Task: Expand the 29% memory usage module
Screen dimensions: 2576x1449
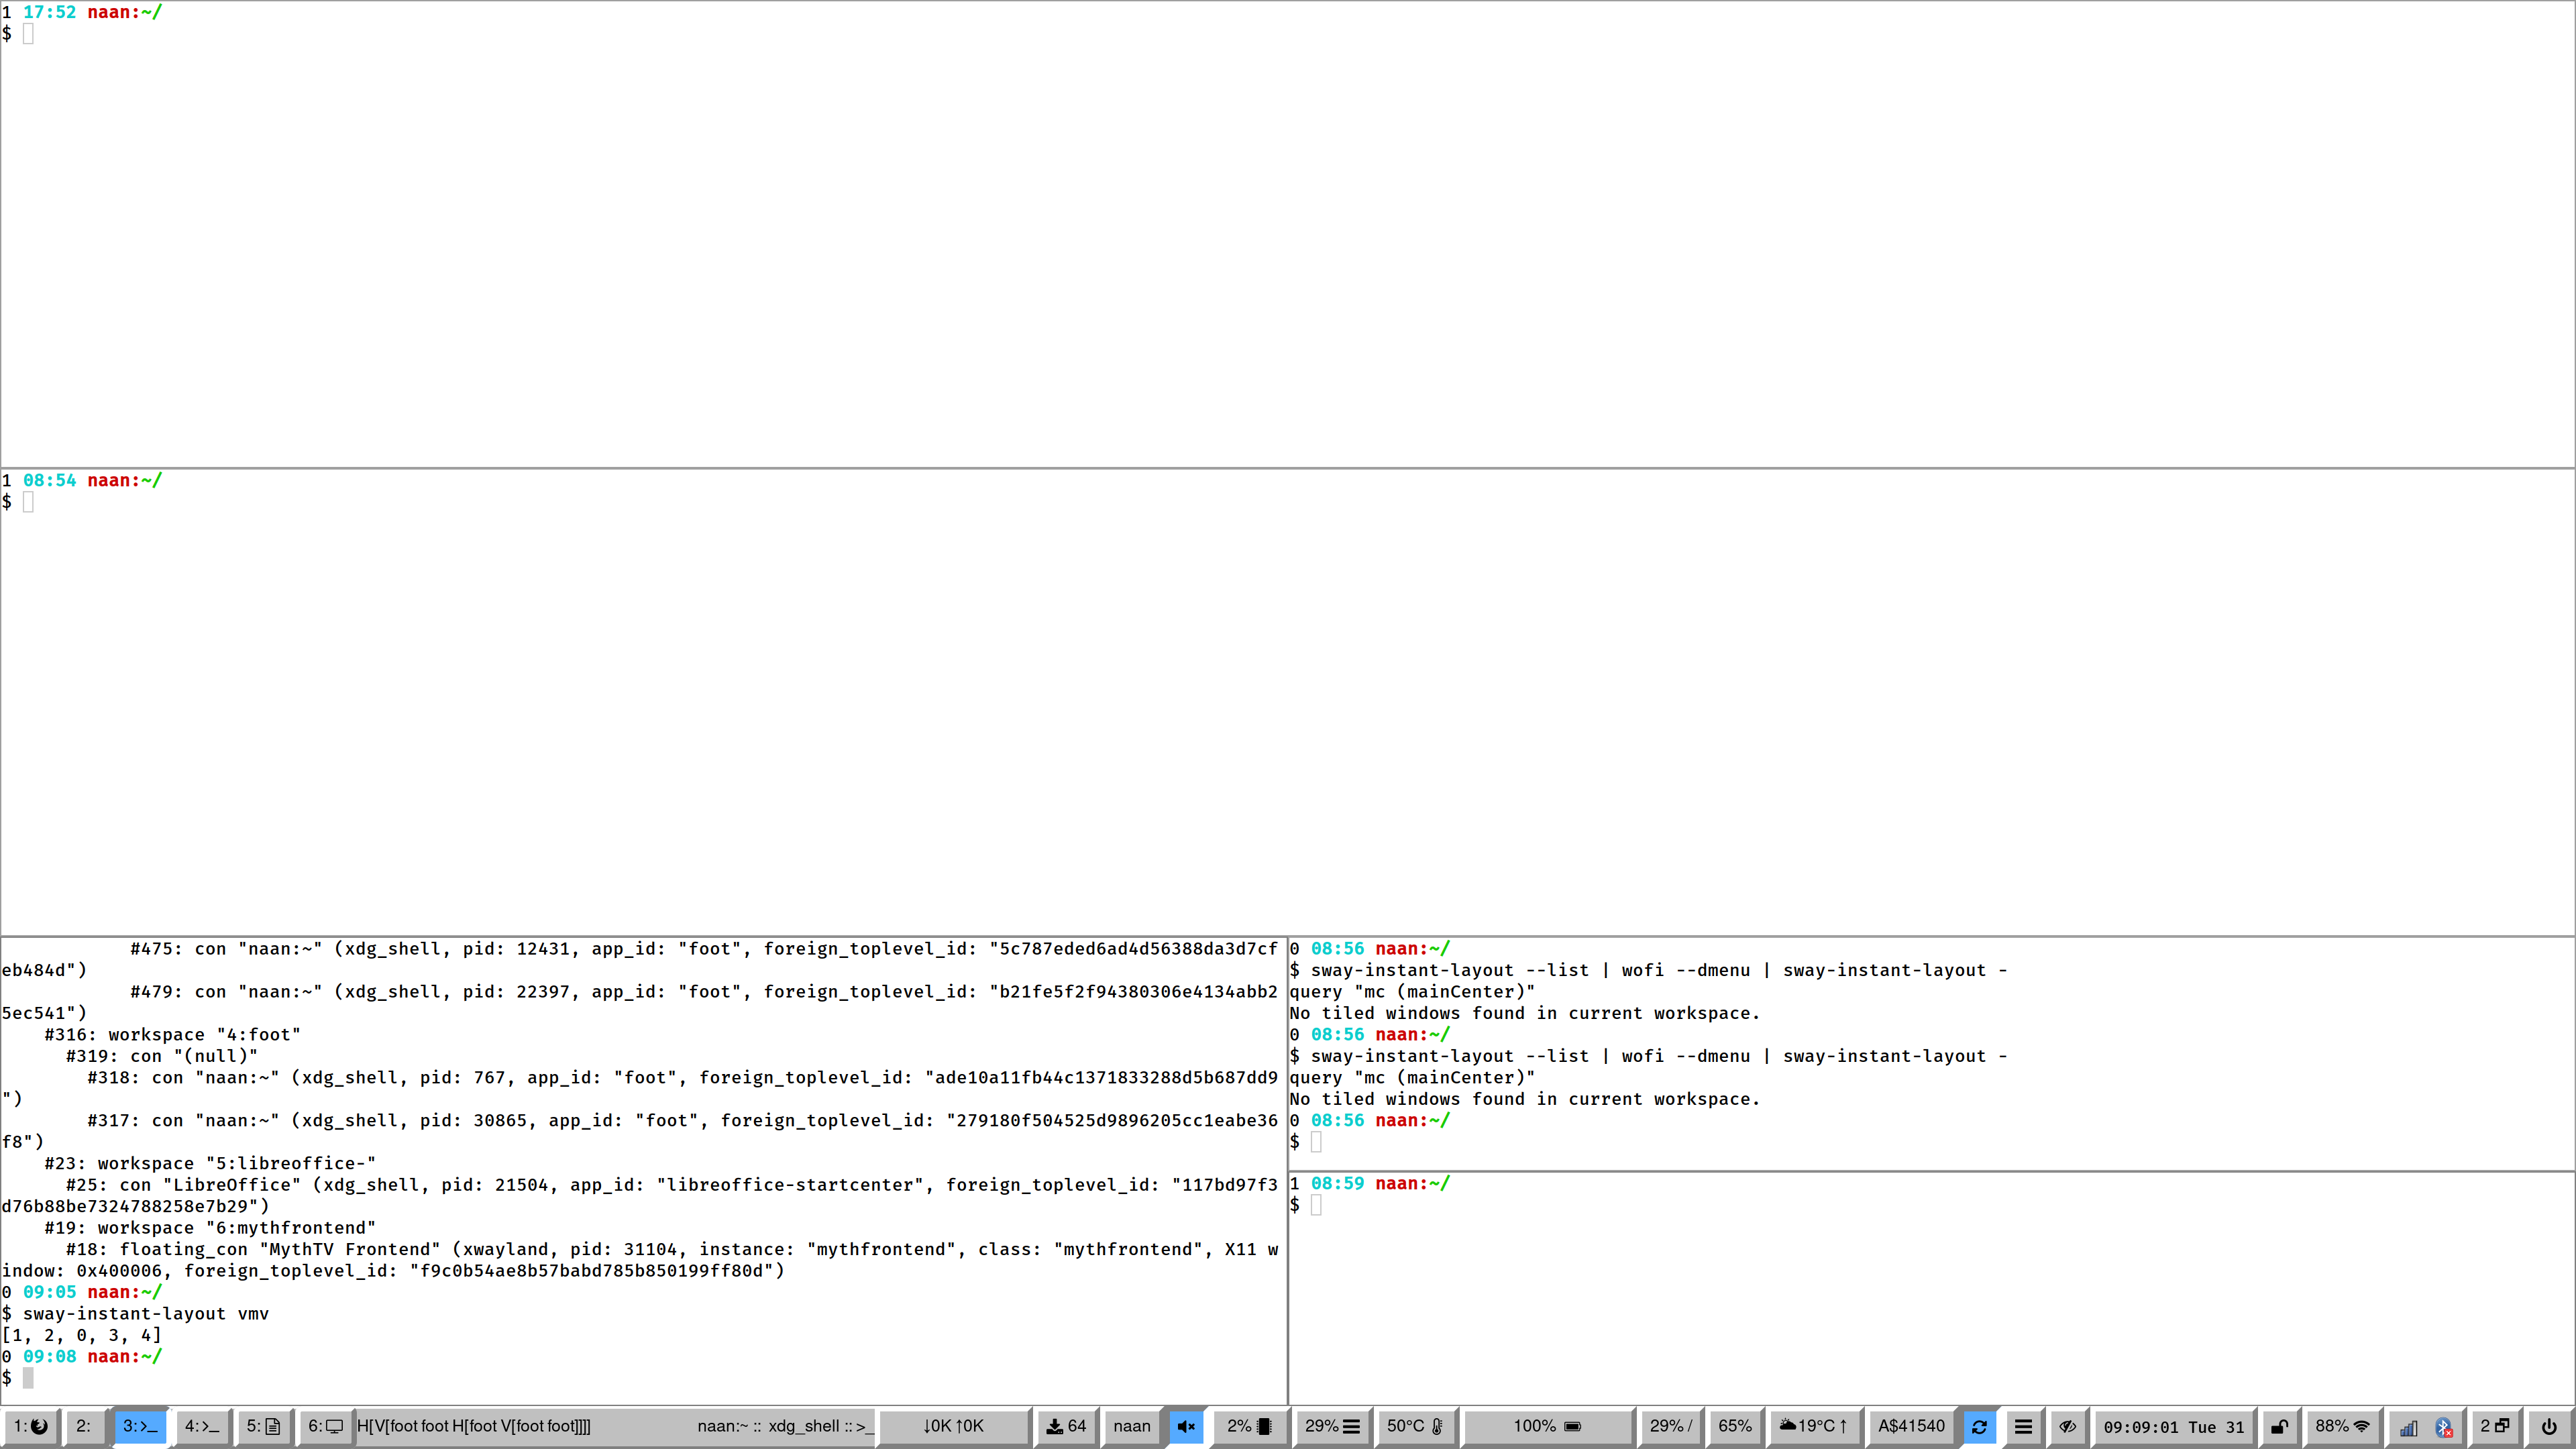Action: point(1332,1426)
